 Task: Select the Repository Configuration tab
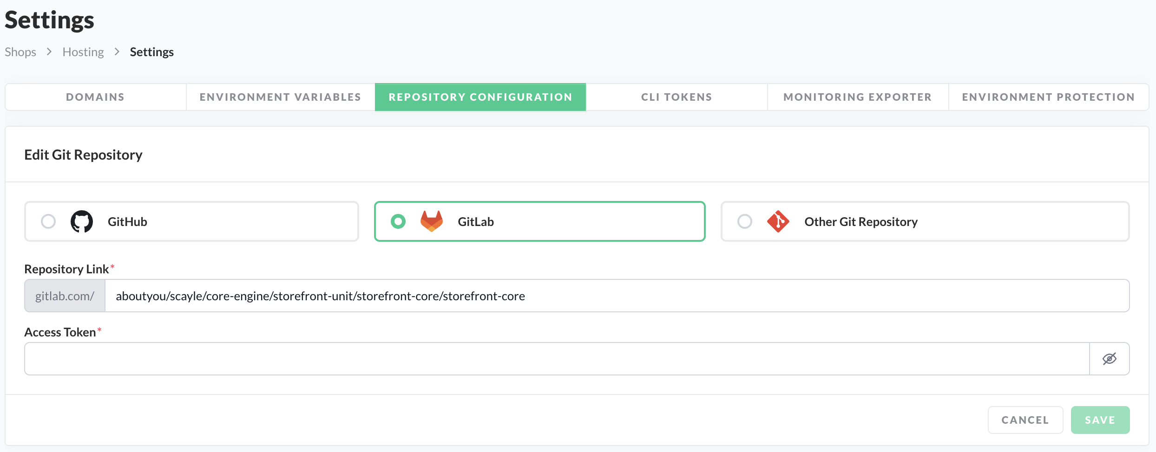(x=480, y=97)
